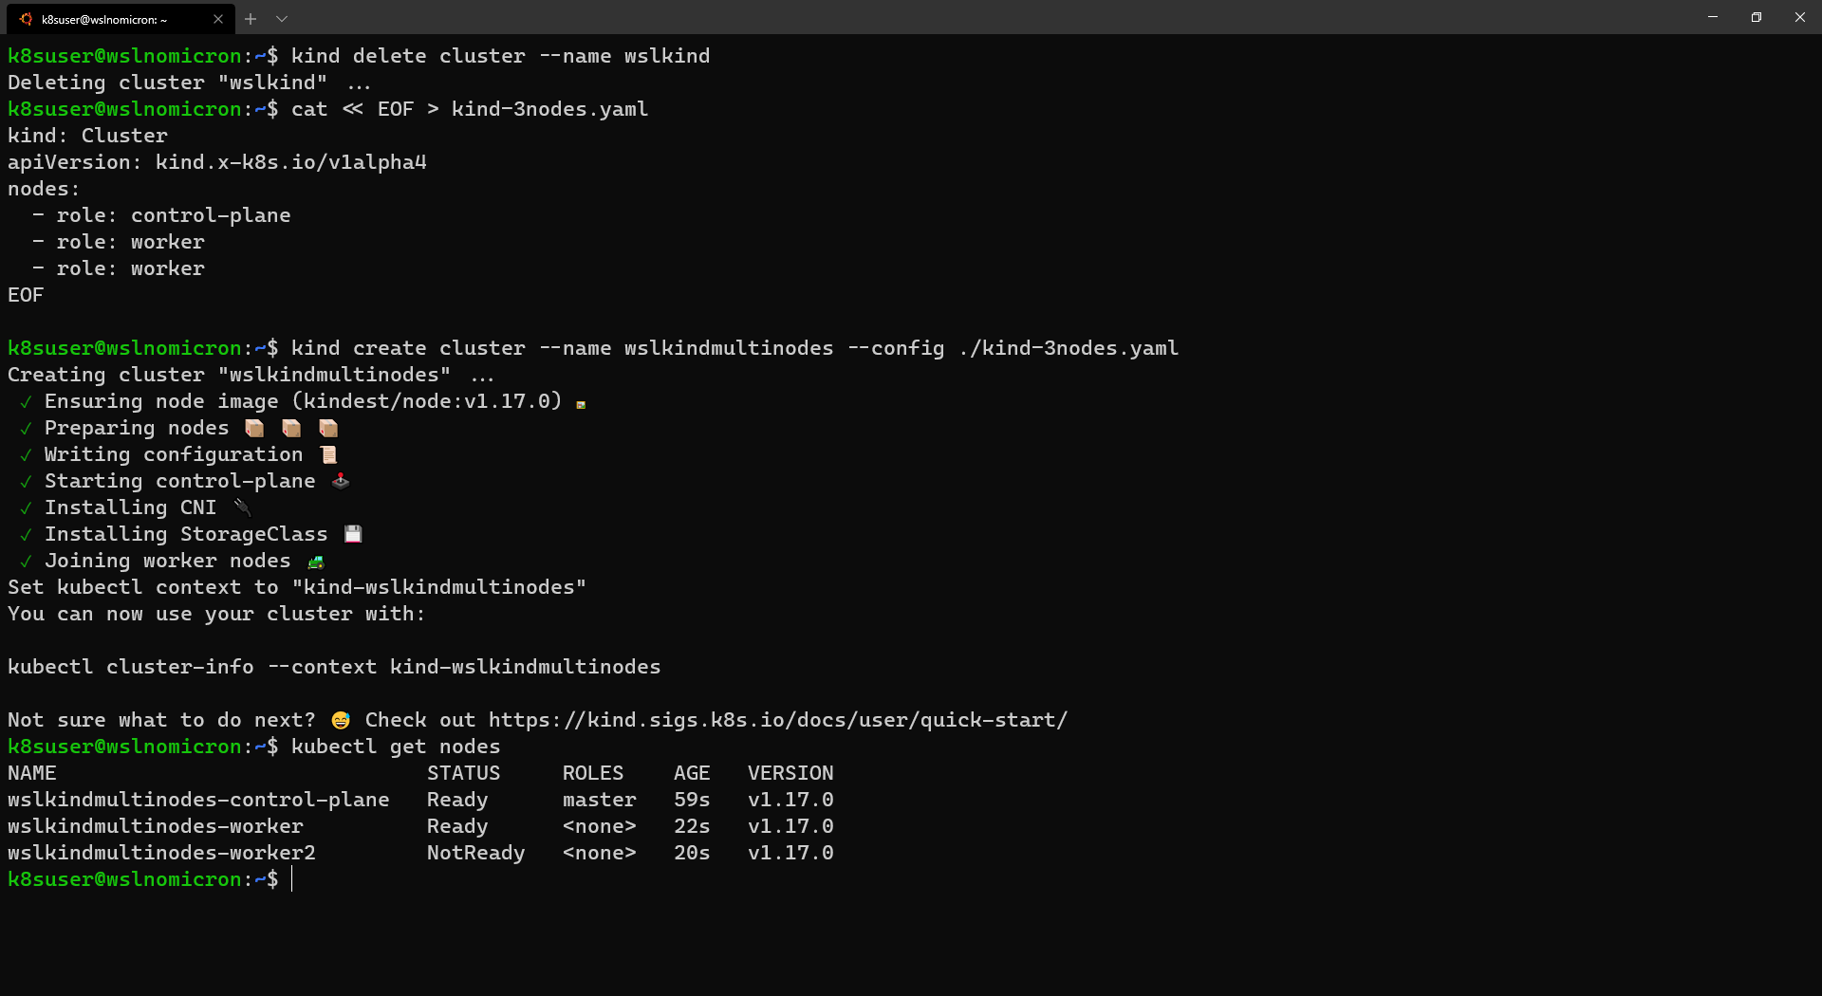Click the floppy disk emoji near Installing StorageClass
The image size is (1822, 996).
tap(352, 534)
